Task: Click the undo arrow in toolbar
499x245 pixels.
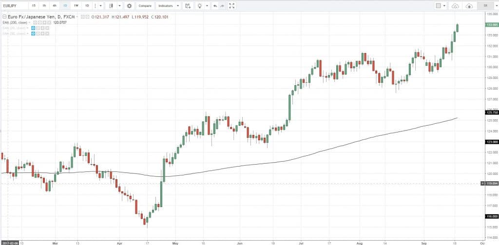Action: (x=215, y=6)
